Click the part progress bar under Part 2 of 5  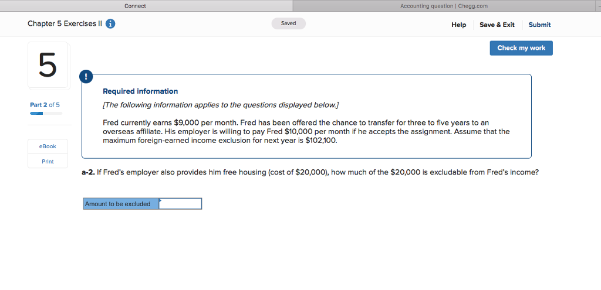pyautogui.click(x=46, y=113)
